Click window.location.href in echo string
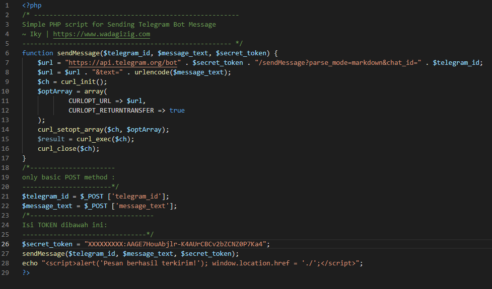 (x=251, y=263)
